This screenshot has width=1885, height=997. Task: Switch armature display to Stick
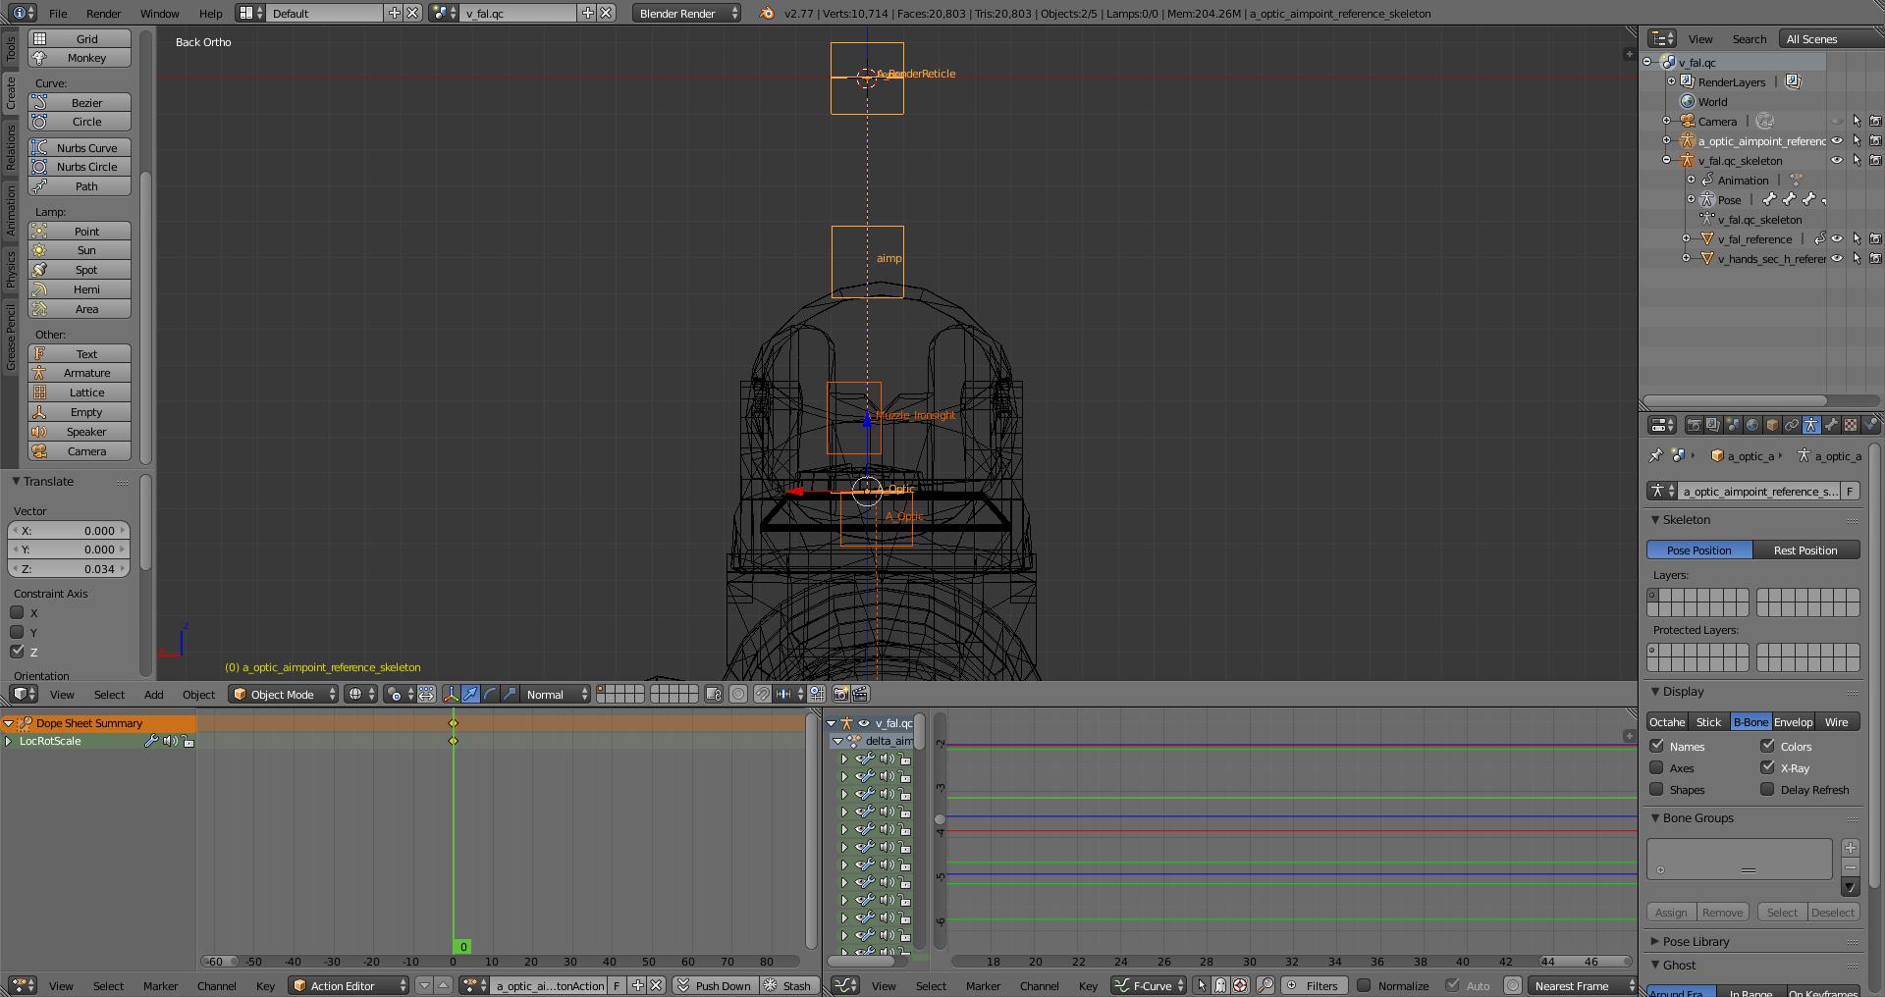coord(1708,722)
